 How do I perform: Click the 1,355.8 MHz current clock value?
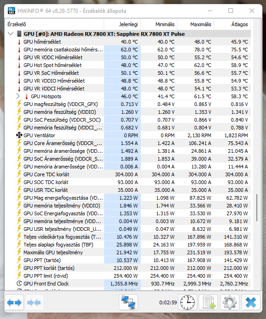tap(124, 284)
